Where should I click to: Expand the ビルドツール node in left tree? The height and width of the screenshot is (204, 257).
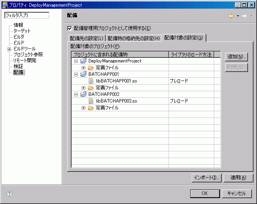click(x=9, y=49)
